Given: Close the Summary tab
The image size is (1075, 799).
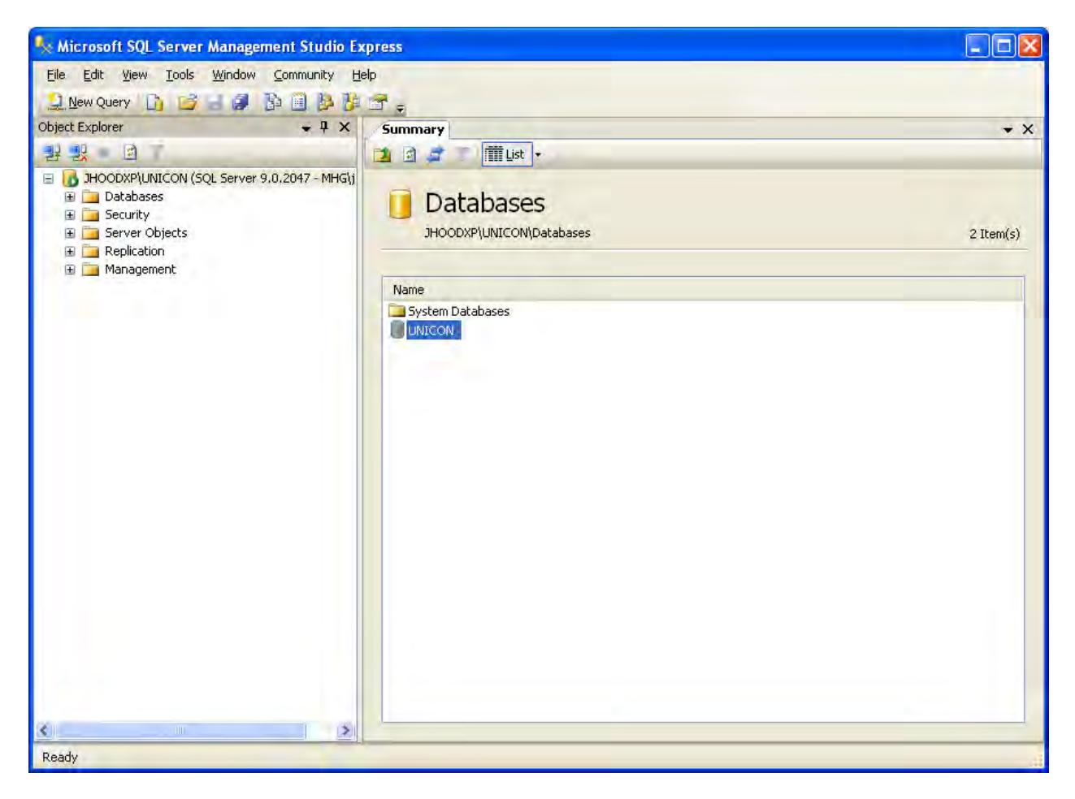Looking at the screenshot, I should (x=1028, y=129).
